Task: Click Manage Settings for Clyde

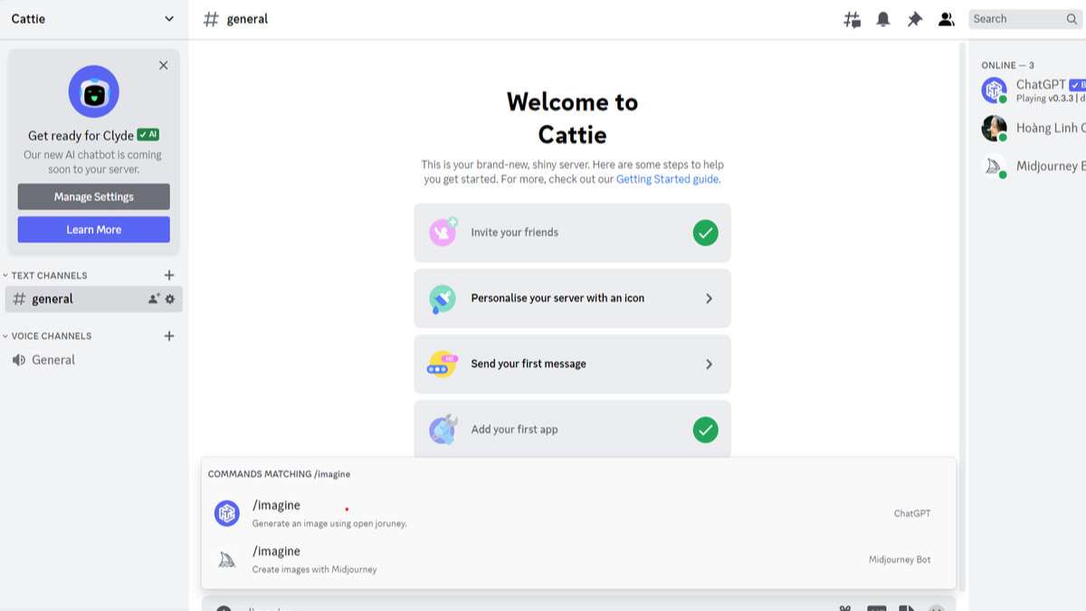Action: coord(93,196)
